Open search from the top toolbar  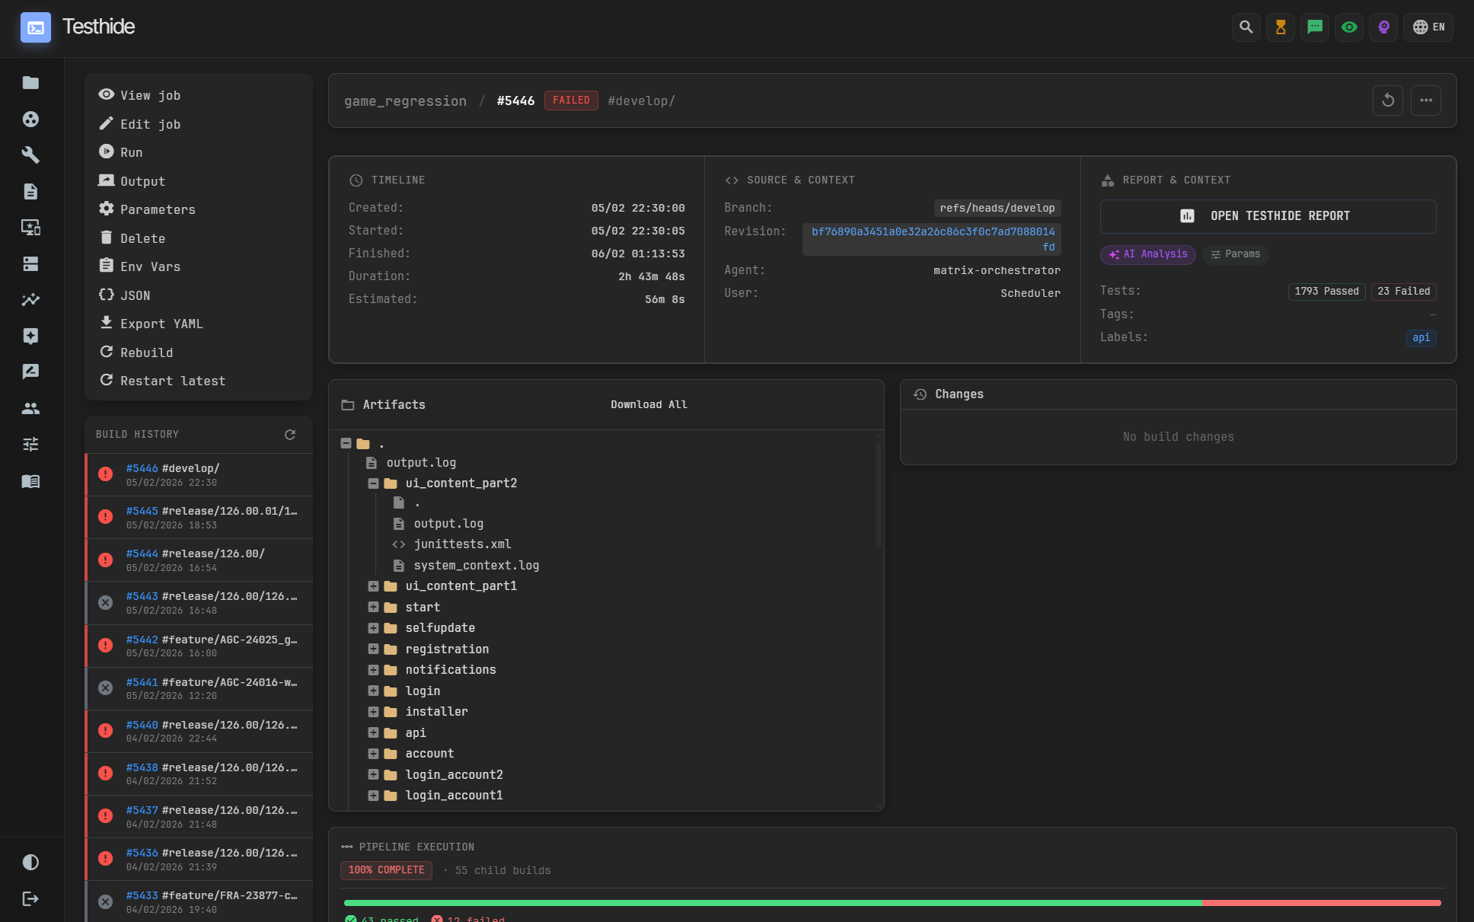coord(1246,27)
